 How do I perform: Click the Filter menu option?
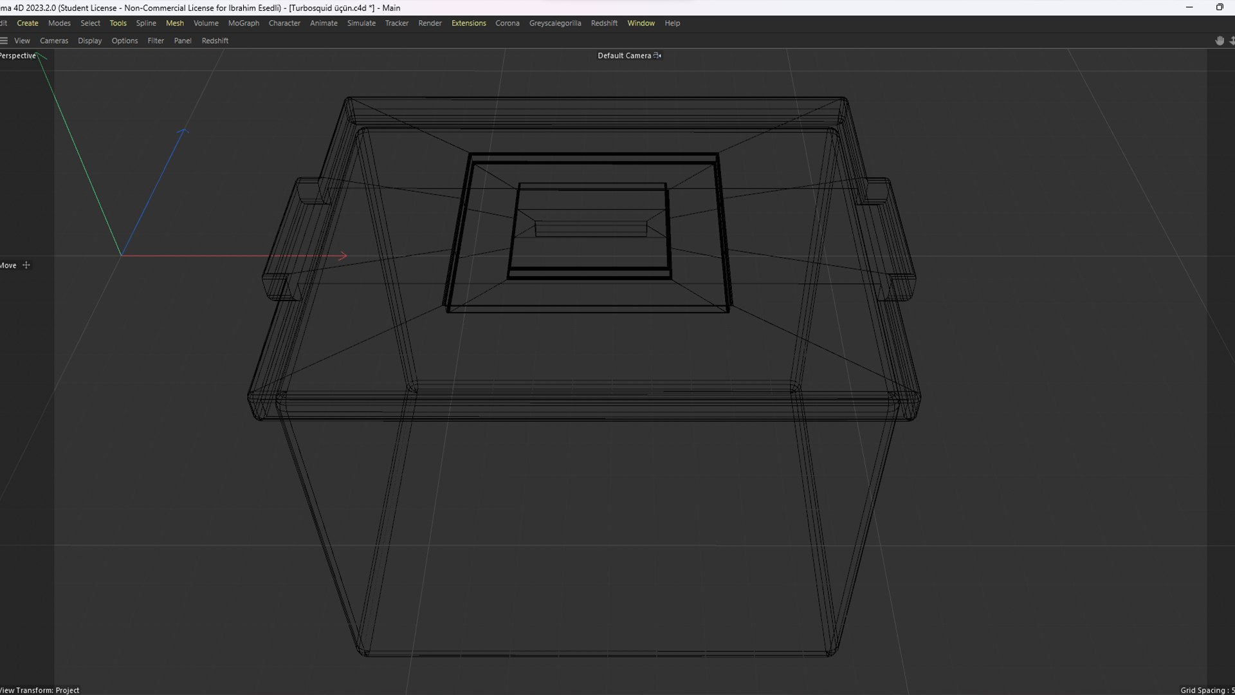tap(155, 40)
